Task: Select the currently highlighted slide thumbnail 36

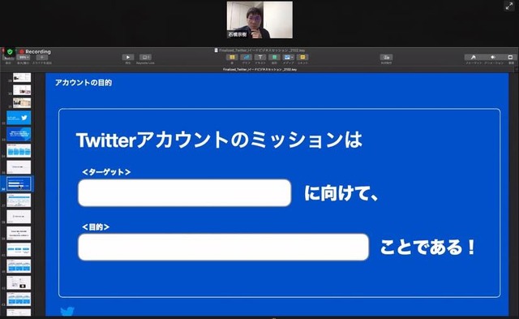Action: click(x=19, y=183)
